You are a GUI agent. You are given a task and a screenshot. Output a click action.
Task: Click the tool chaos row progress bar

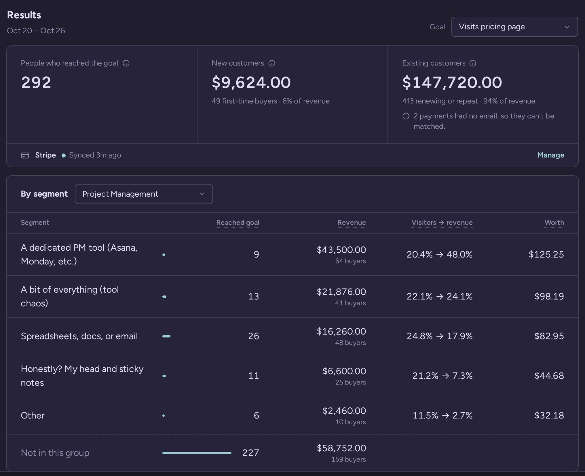(164, 297)
